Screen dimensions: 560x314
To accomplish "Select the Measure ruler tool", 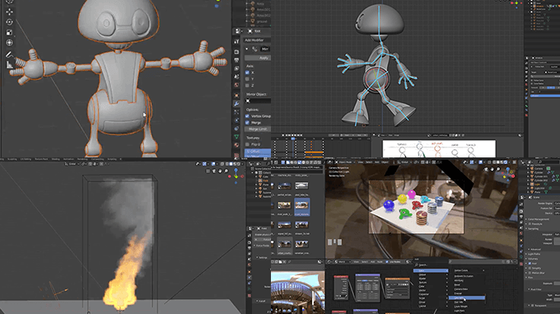I will pos(10,65).
